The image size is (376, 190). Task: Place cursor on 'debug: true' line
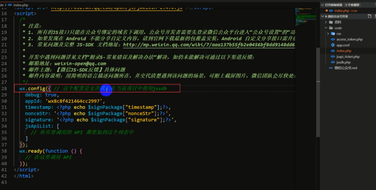pos(42,95)
